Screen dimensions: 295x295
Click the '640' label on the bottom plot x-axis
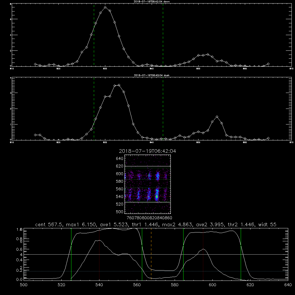pos(288,285)
